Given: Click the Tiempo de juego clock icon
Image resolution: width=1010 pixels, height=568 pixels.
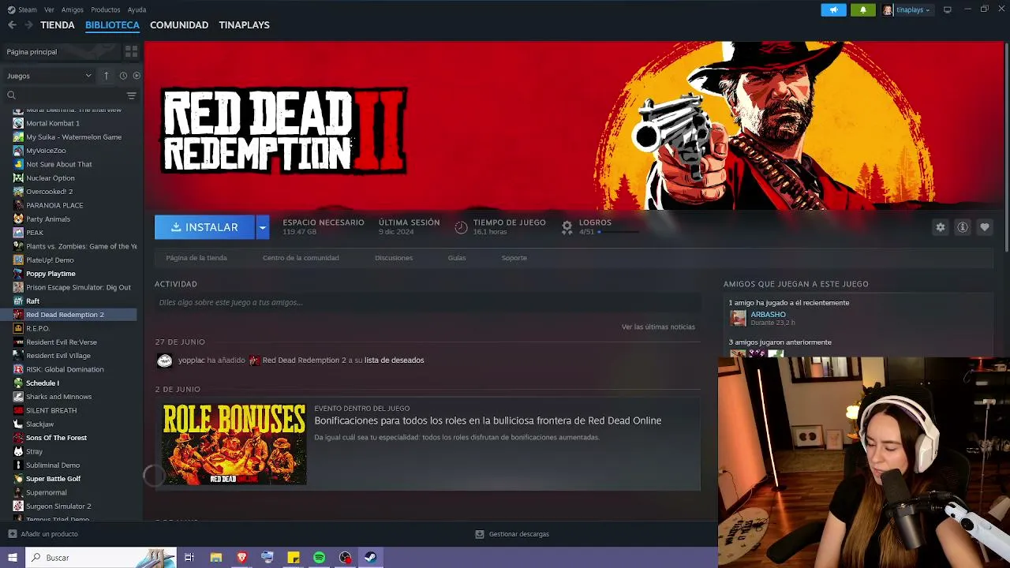Looking at the screenshot, I should pyautogui.click(x=462, y=227).
